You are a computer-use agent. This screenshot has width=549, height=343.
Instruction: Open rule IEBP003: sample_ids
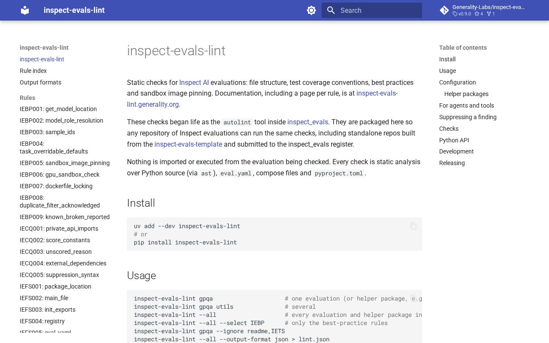[47, 132]
